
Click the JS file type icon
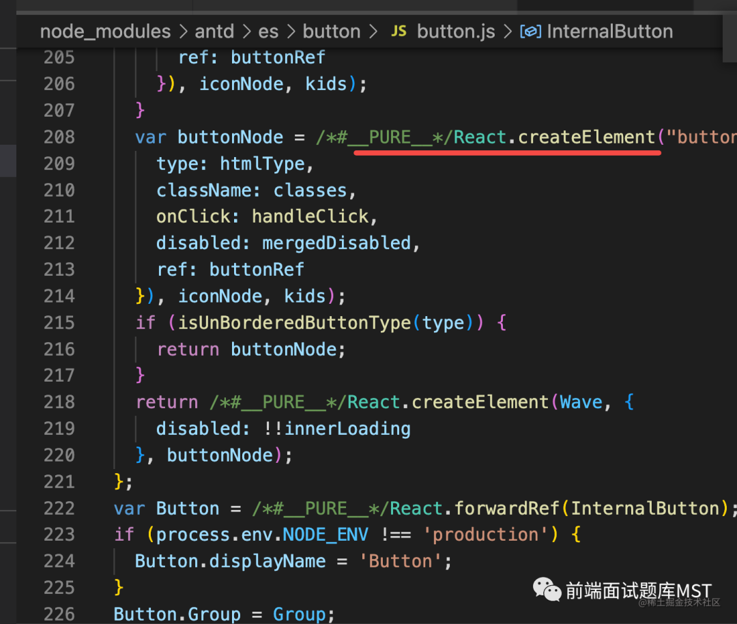pyautogui.click(x=399, y=31)
